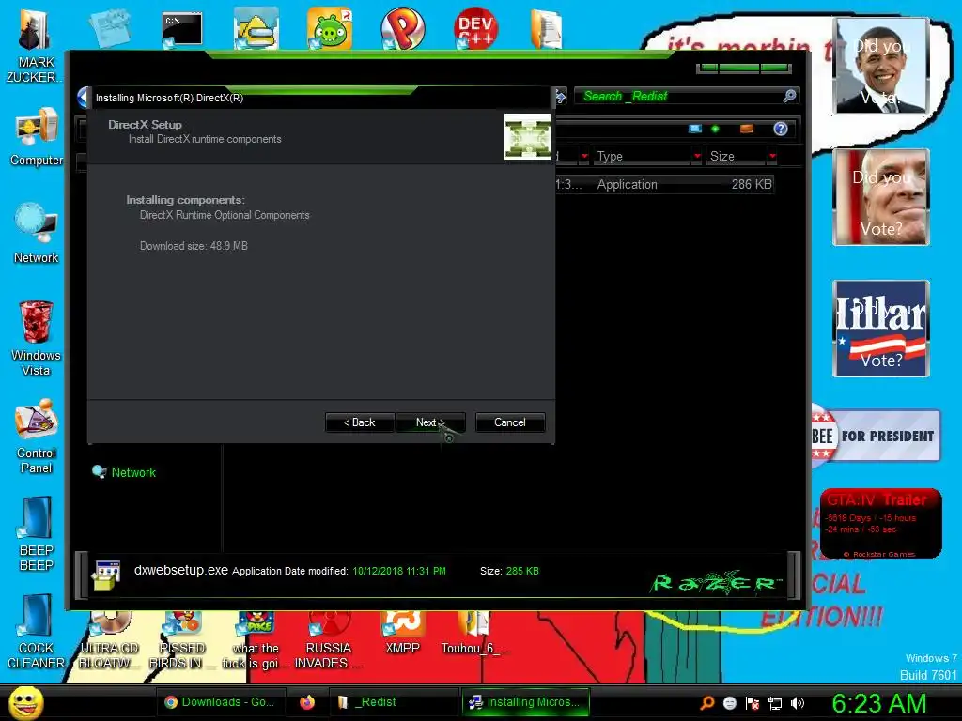Screen dimensions: 962x721
Task: Open filter arrow of the partly hidden date column
Action: coord(584,157)
